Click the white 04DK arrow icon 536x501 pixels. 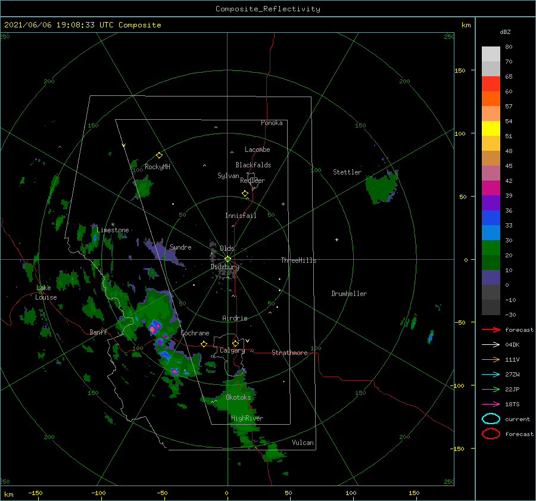tap(491, 345)
